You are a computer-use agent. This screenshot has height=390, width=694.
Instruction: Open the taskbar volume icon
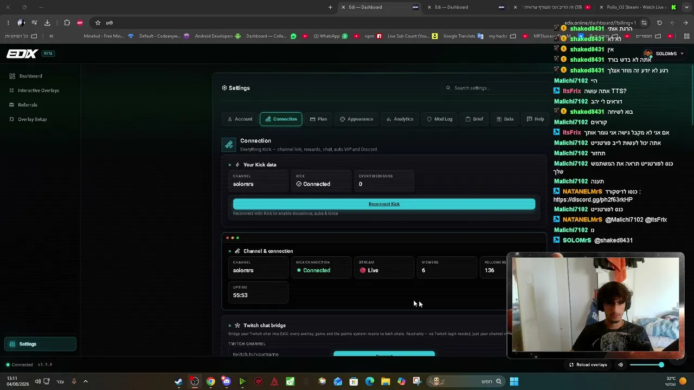click(37, 381)
